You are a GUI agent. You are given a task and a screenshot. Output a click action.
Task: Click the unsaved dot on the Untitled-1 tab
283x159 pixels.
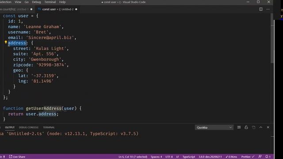click(x=31, y=9)
